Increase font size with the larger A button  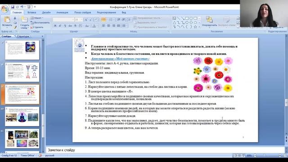click(86, 20)
